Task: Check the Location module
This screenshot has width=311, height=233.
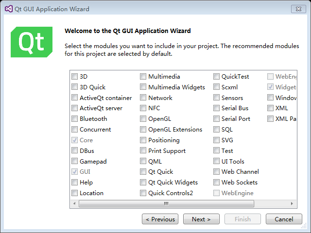Action: click(x=74, y=193)
